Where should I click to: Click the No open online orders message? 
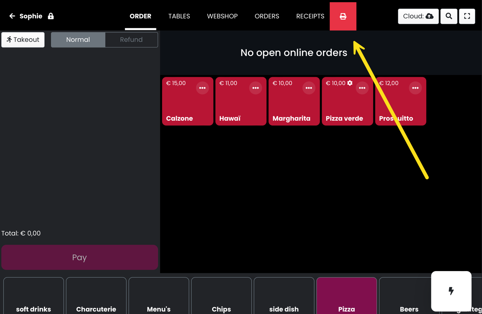tap(294, 53)
